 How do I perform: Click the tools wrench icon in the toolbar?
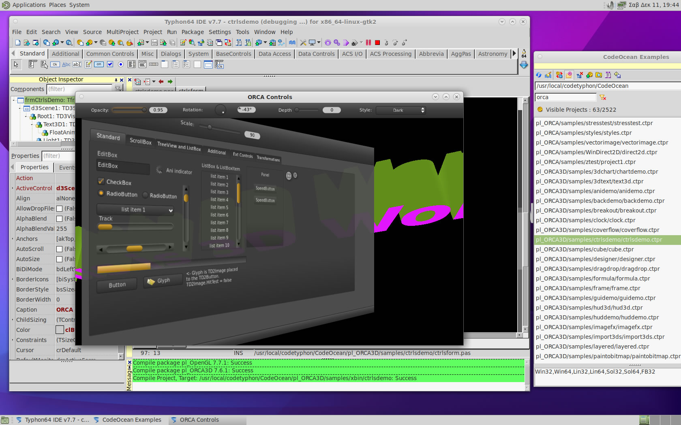(303, 42)
